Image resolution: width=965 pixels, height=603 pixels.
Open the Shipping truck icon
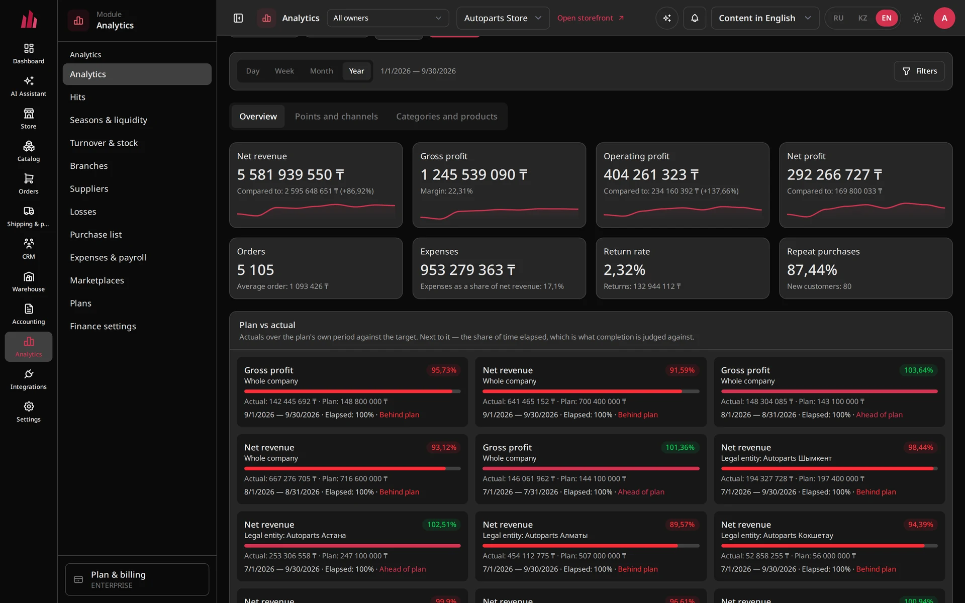[x=29, y=211]
